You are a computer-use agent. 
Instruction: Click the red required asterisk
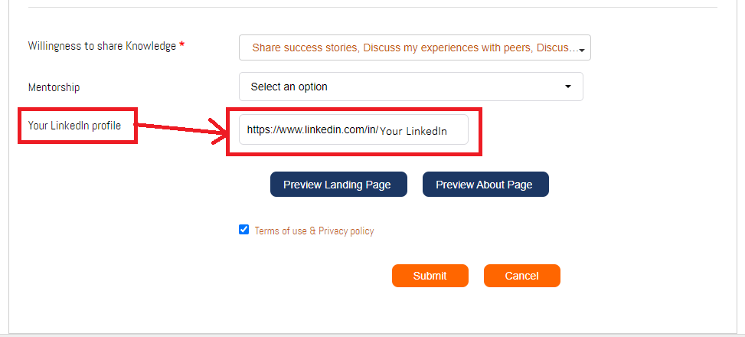coord(182,46)
